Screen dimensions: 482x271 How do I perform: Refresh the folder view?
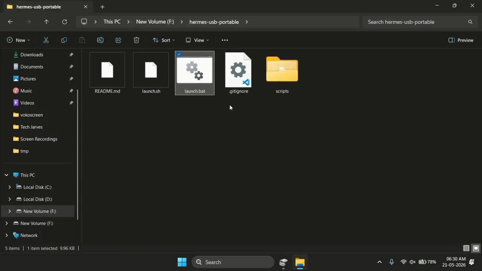coord(64,22)
